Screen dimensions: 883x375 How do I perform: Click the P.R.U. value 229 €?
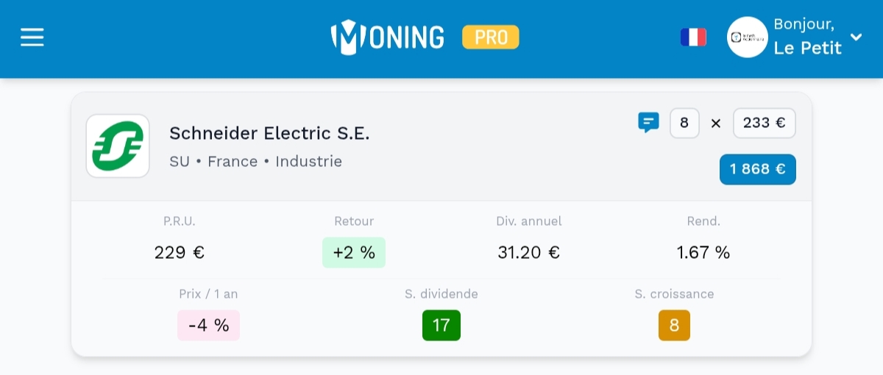click(x=180, y=253)
